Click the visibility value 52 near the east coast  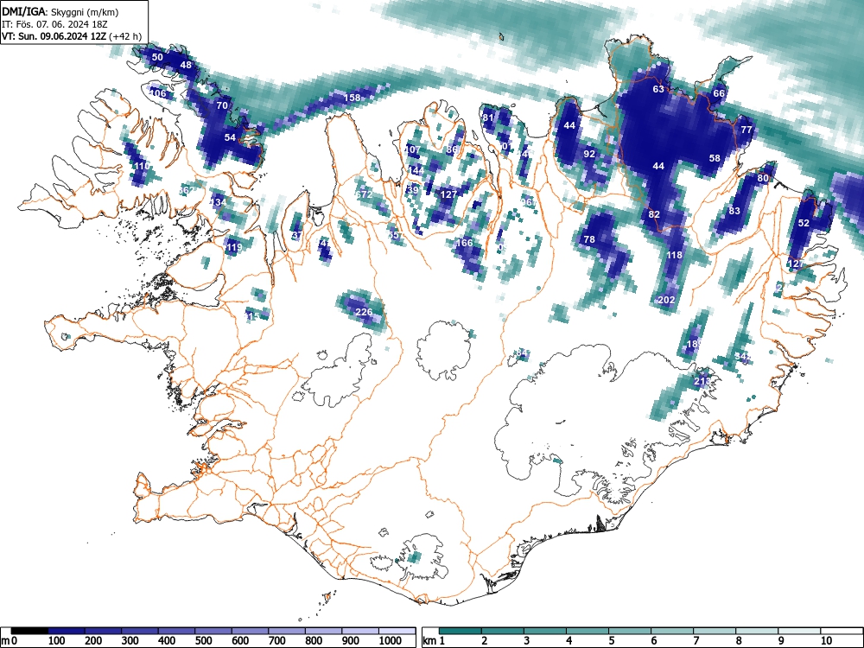pyautogui.click(x=804, y=223)
